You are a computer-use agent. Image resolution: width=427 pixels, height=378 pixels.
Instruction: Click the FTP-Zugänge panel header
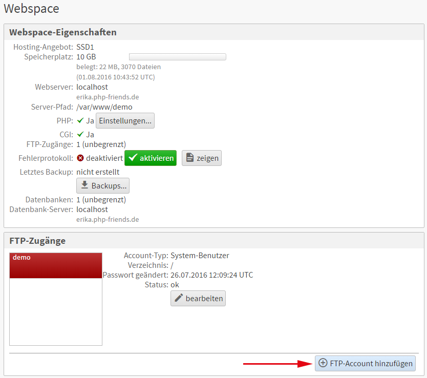click(x=37, y=241)
